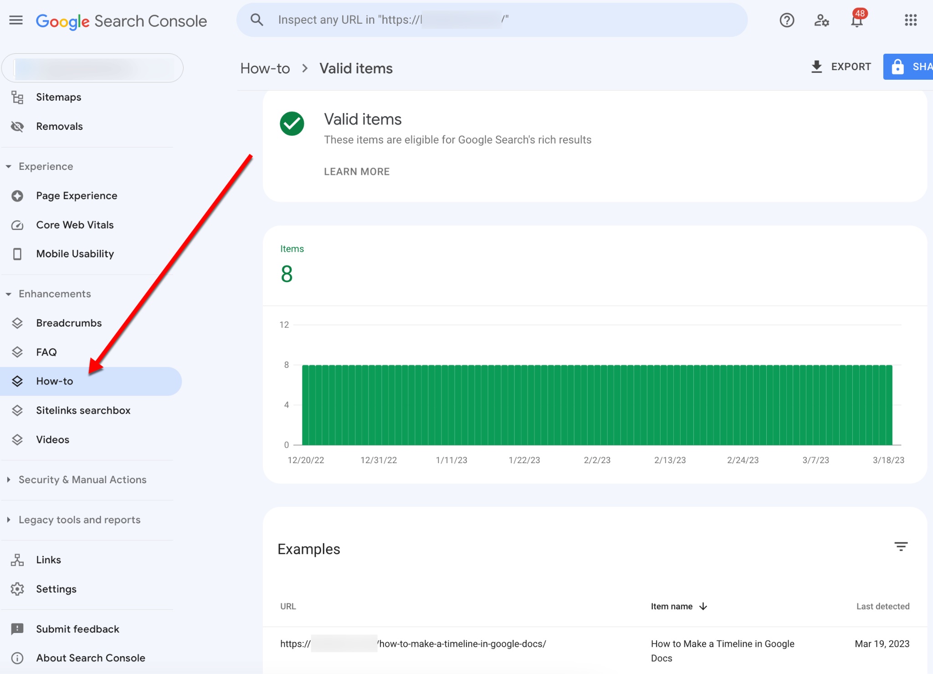Click the How-to breadcrumb link
Image resolution: width=933 pixels, height=674 pixels.
(265, 68)
